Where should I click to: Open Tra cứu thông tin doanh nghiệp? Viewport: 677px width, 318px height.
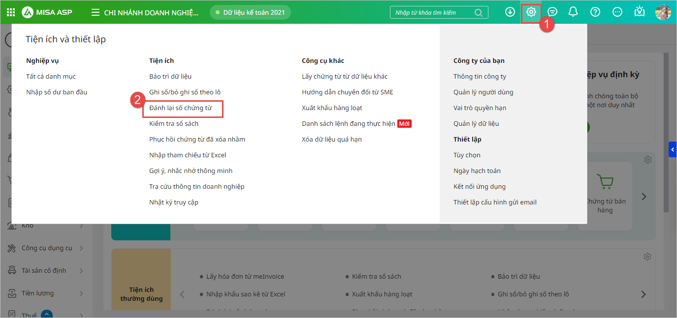coord(197,187)
